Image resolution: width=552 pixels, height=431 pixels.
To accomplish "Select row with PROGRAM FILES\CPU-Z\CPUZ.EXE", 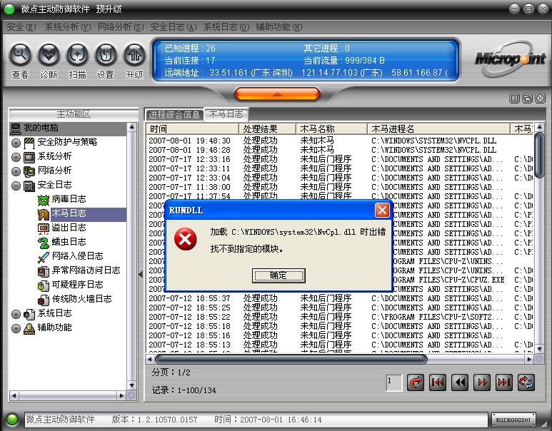I will pyautogui.click(x=340, y=280).
